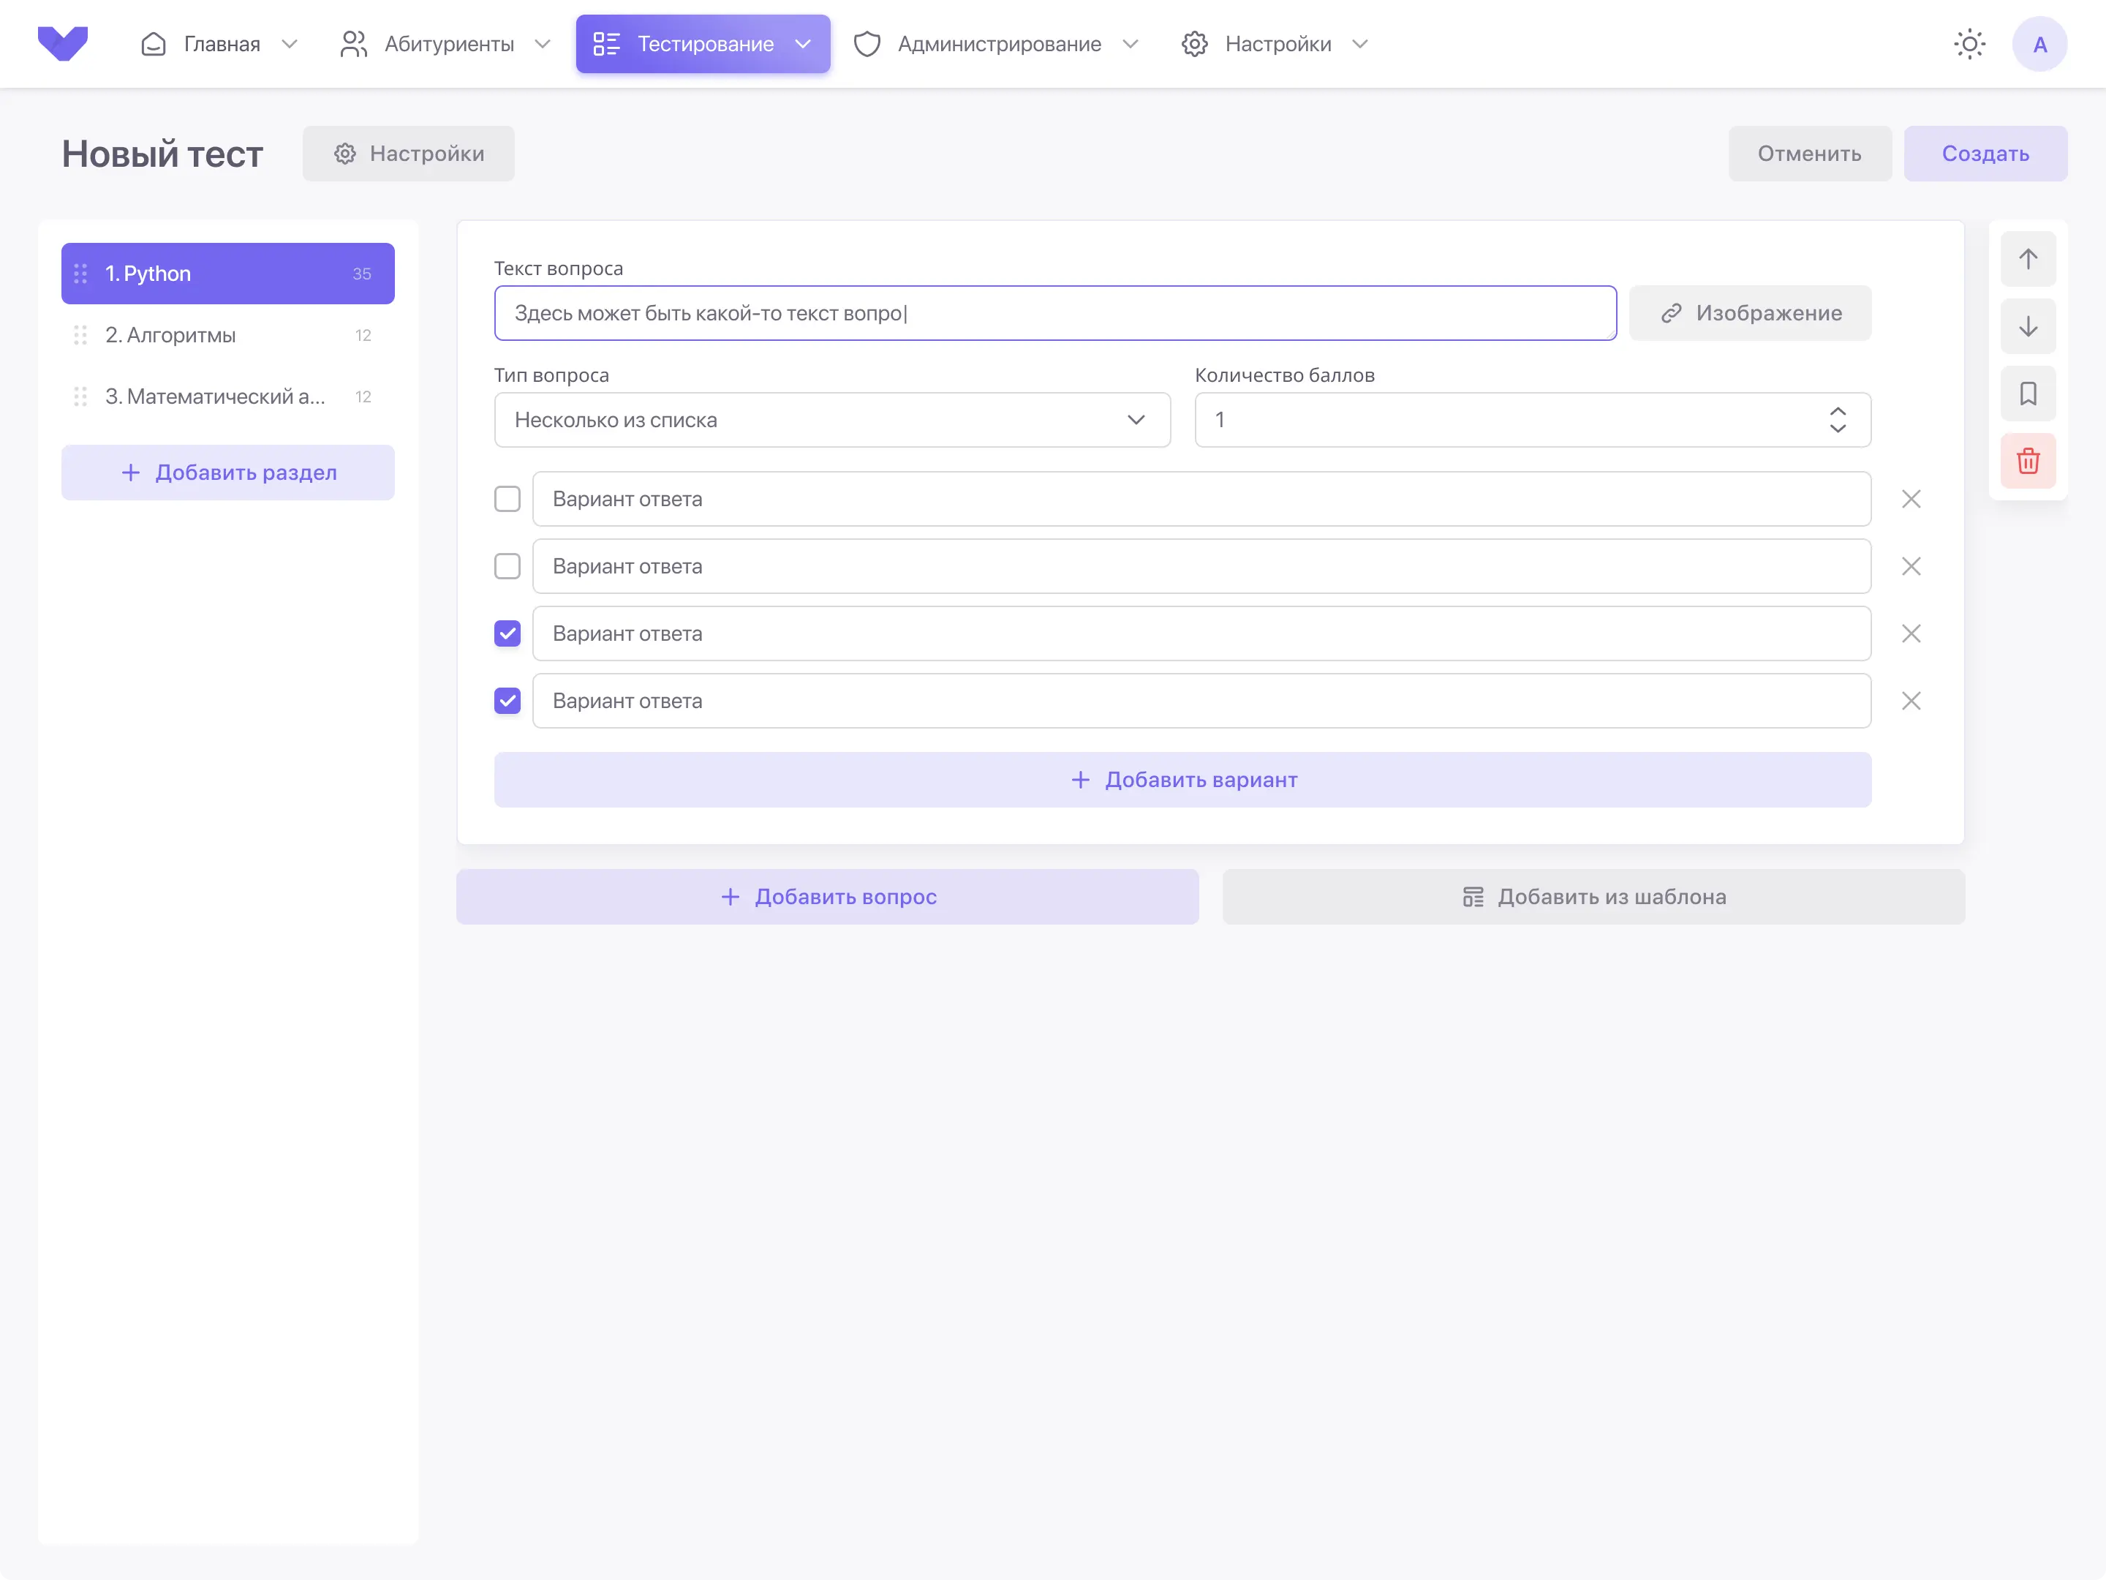Click Добавить раздел button
This screenshot has height=1580, width=2106.
(x=227, y=473)
